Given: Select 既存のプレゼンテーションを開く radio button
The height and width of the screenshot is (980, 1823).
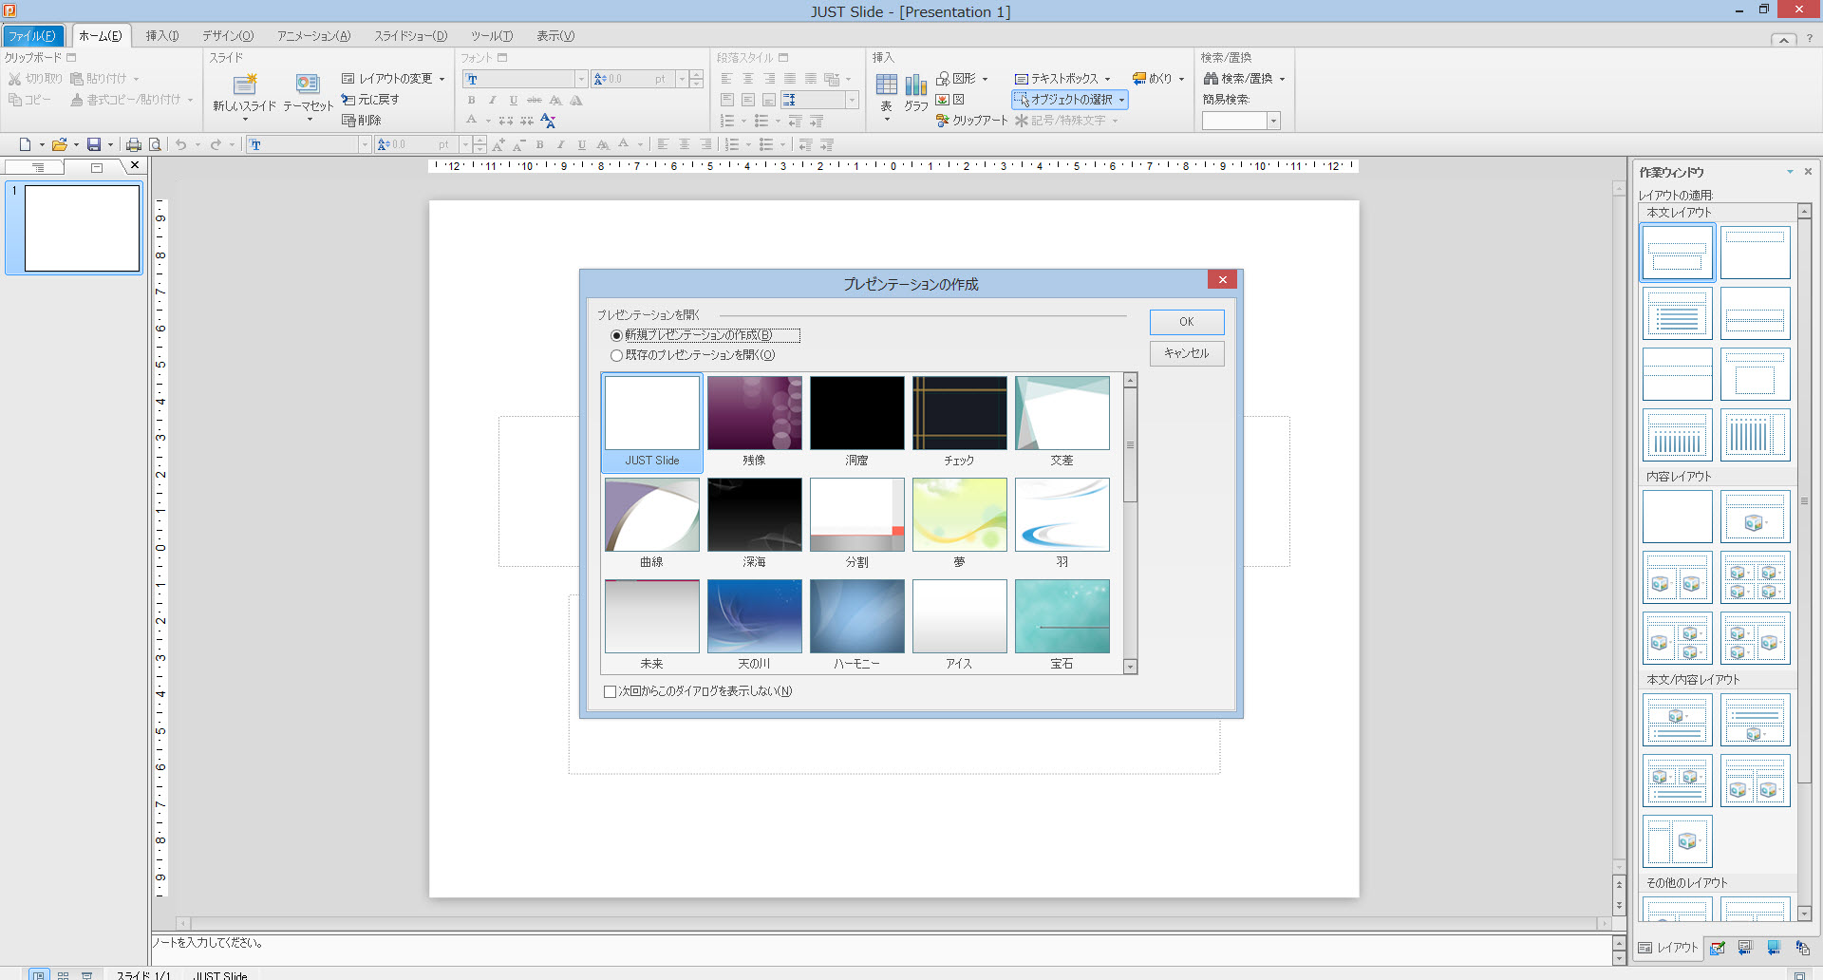Looking at the screenshot, I should point(617,355).
